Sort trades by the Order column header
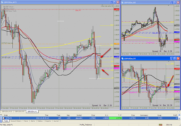 [x=11, y=115]
